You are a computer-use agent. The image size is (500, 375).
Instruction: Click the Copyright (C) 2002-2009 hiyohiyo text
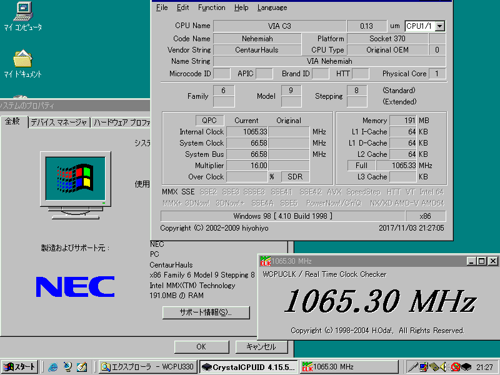(x=214, y=228)
